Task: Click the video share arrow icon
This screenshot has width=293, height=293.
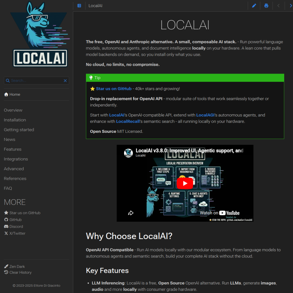Action: click(131, 213)
